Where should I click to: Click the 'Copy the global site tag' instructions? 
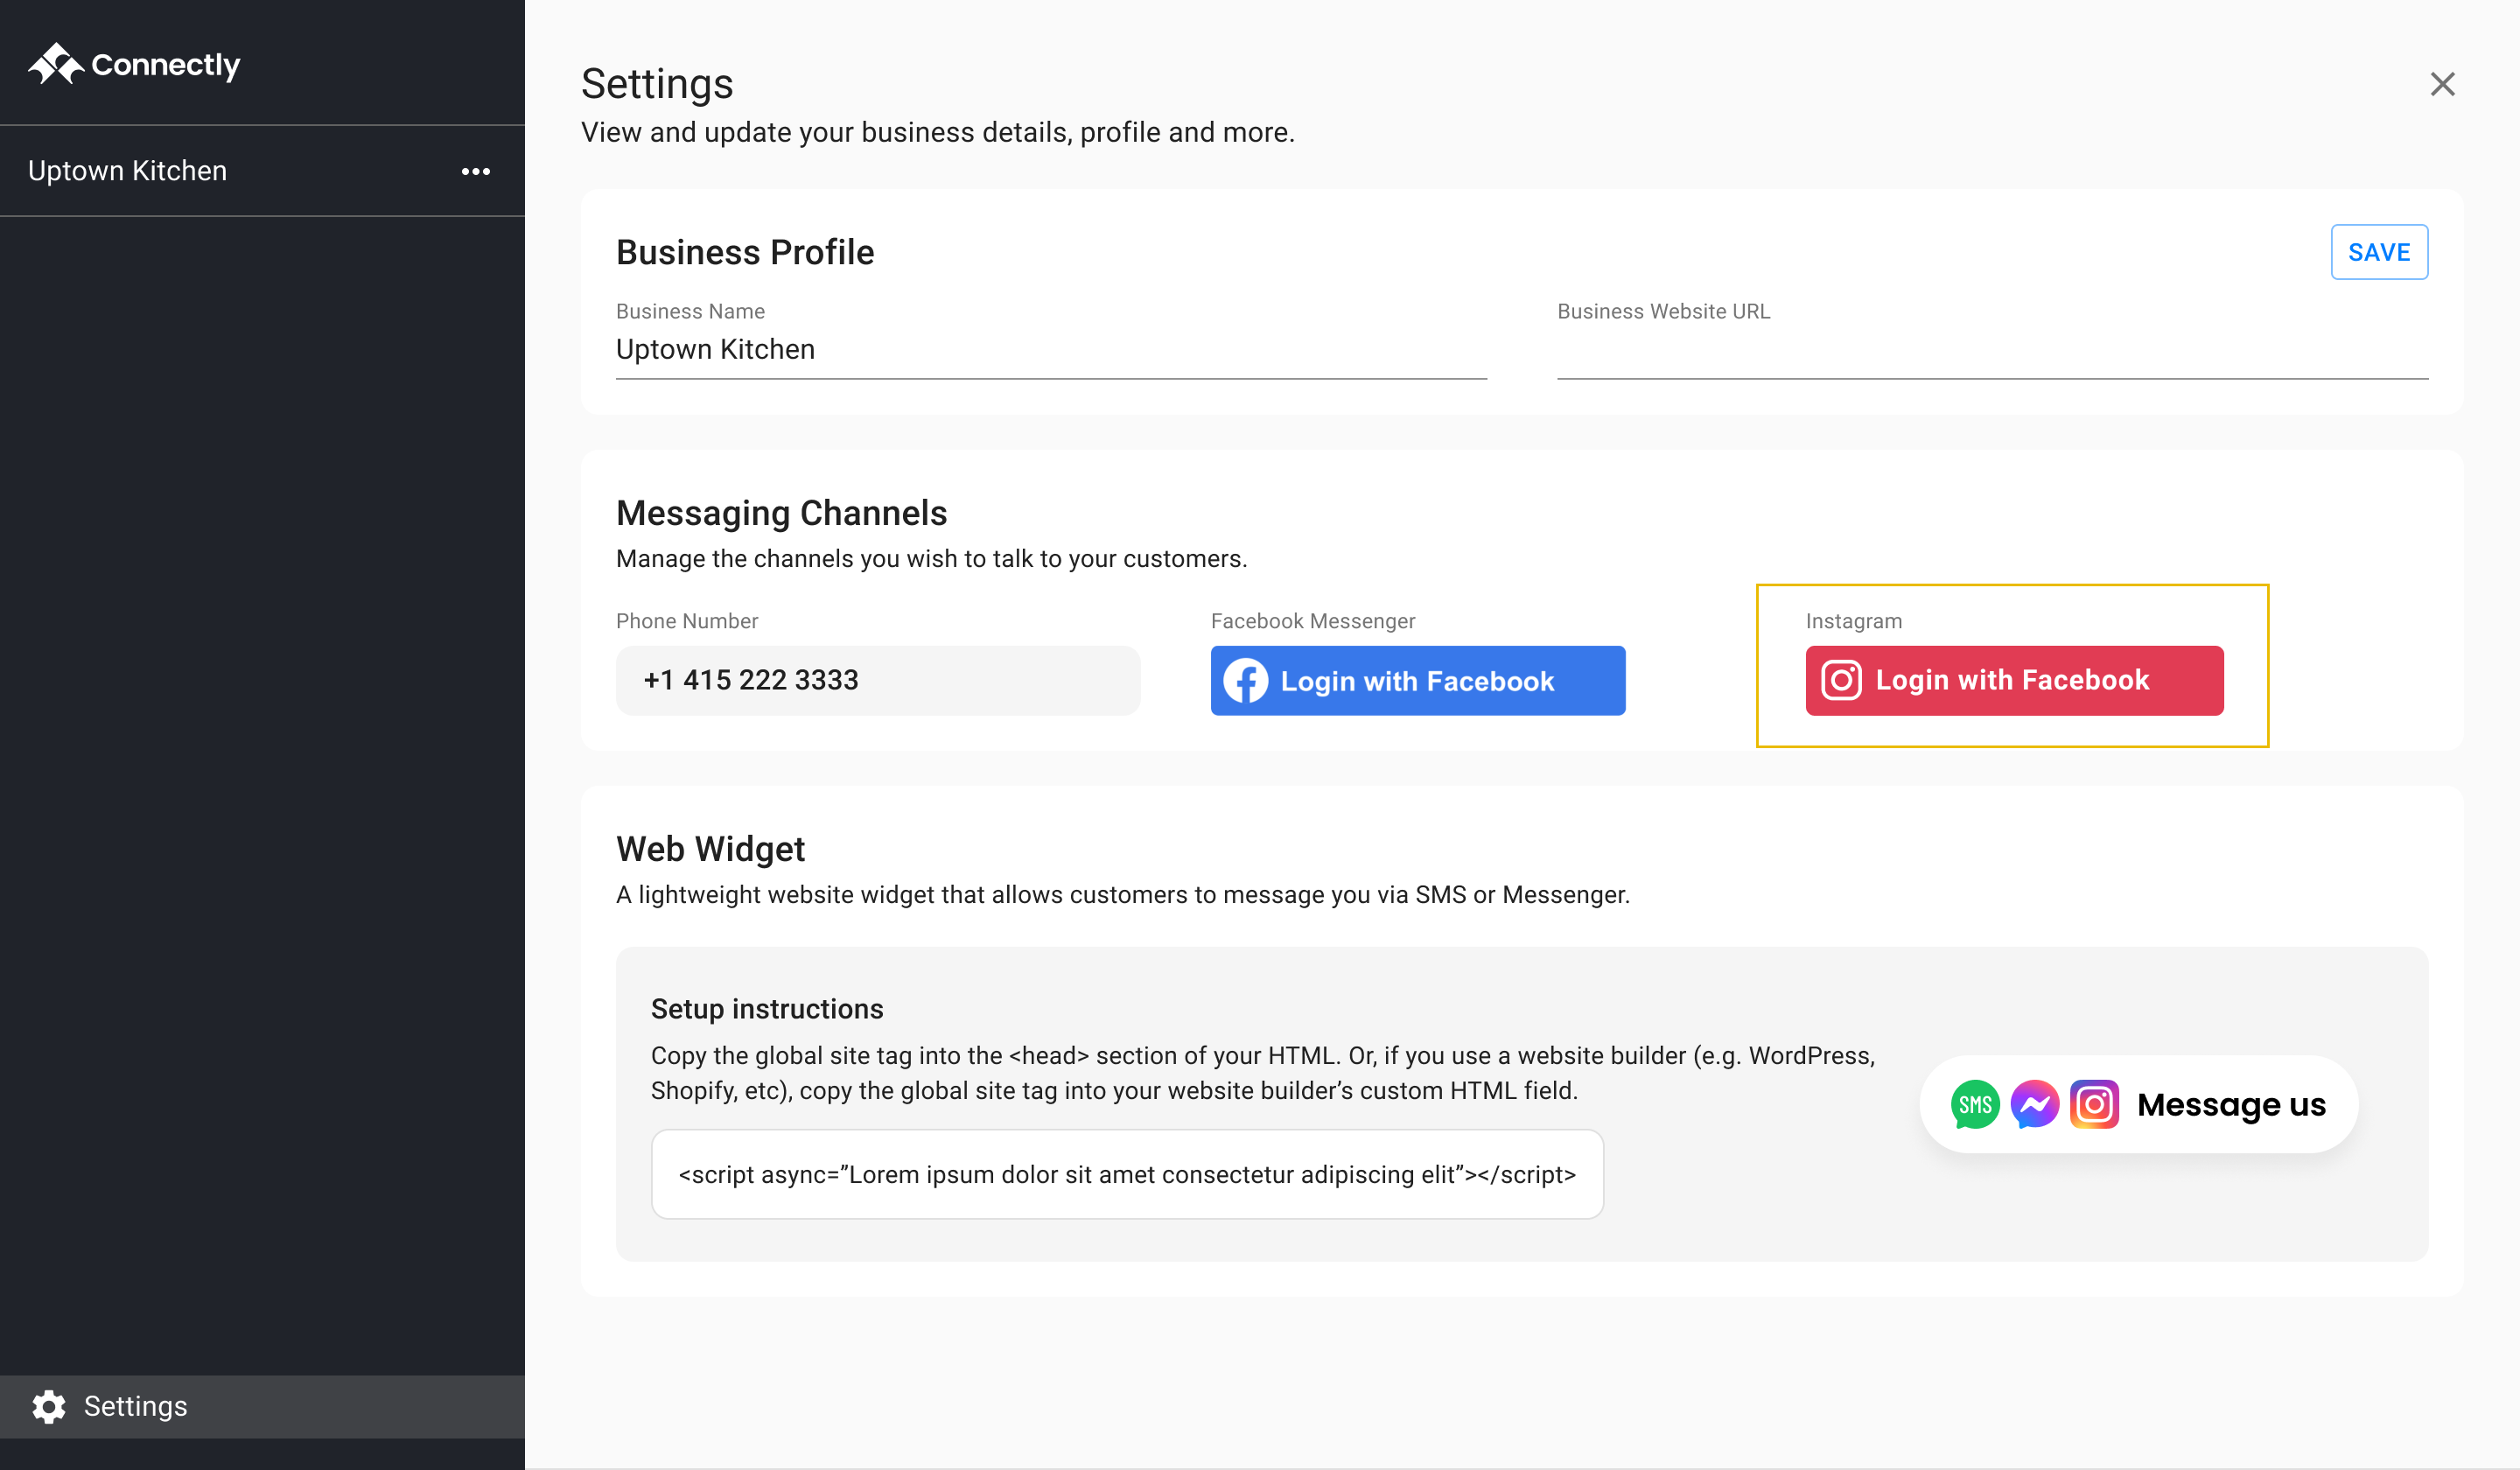[x=1263, y=1073]
